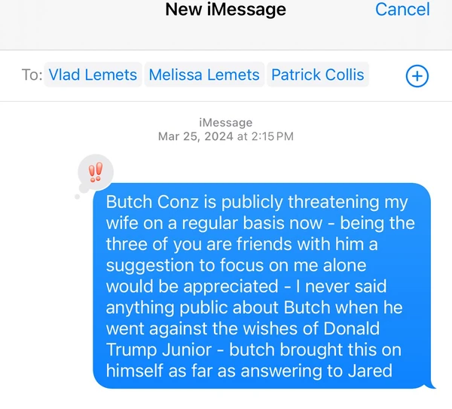Click the small tail dot of tapback bubble

point(78,197)
